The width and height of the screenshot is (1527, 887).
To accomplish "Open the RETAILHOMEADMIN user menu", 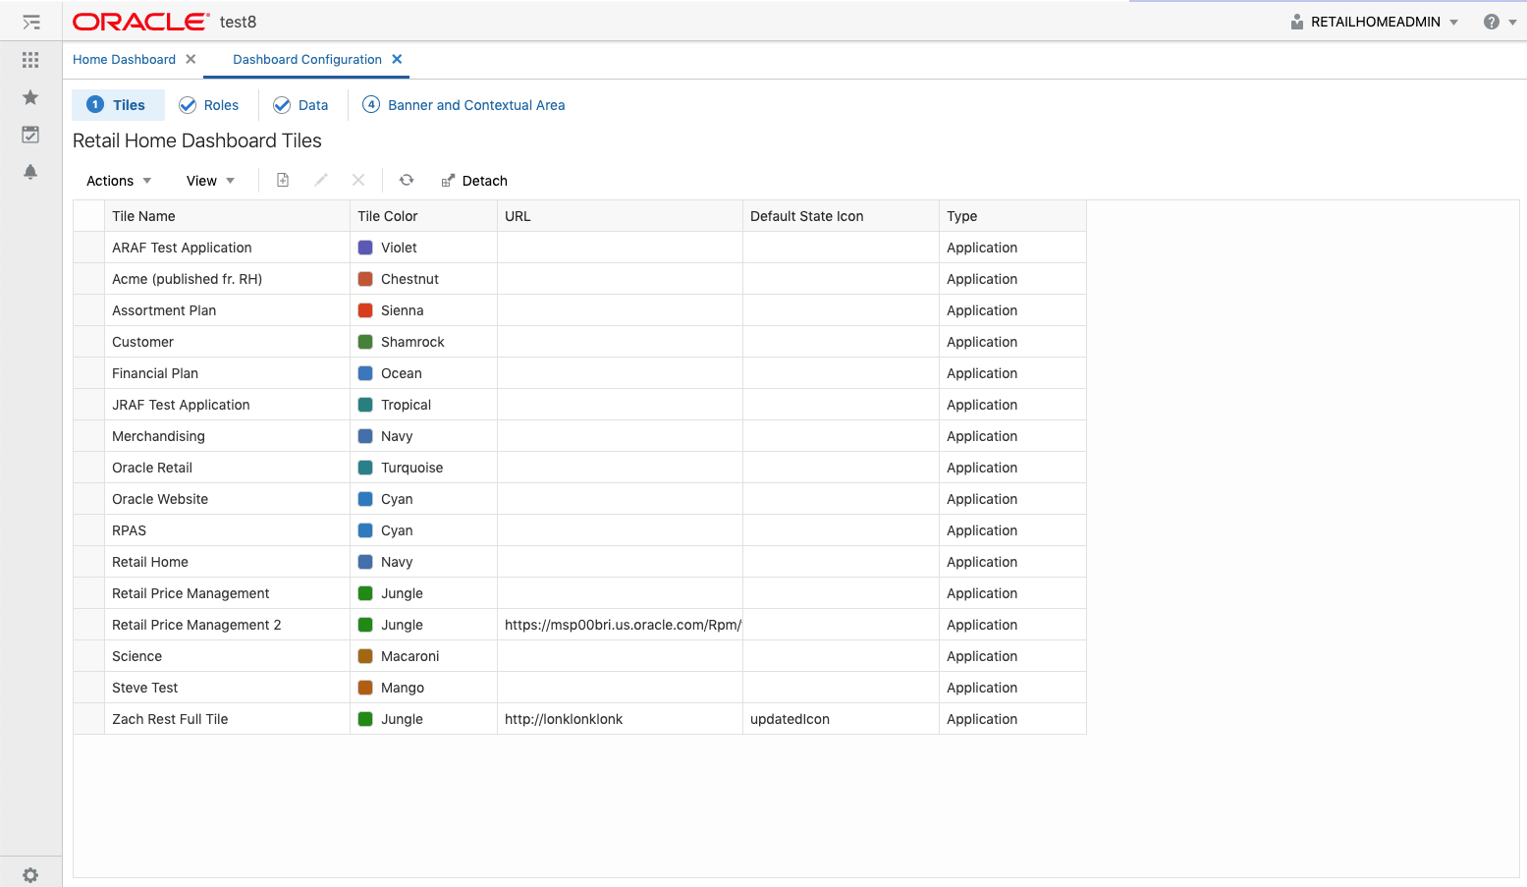I will pyautogui.click(x=1374, y=21).
